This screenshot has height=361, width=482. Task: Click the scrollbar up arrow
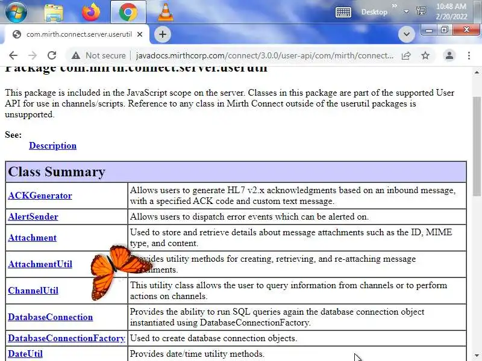(477, 72)
